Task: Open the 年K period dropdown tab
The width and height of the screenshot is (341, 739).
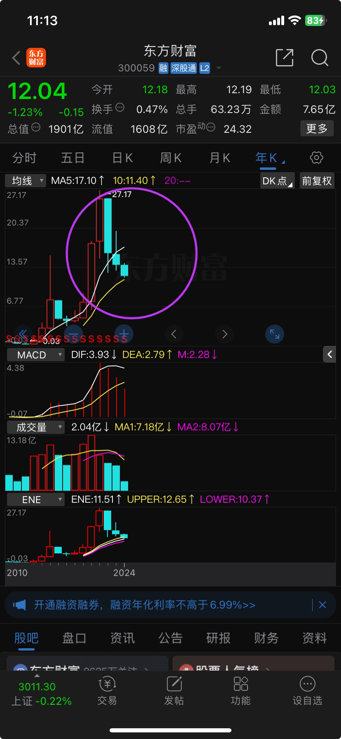Action: point(270,158)
